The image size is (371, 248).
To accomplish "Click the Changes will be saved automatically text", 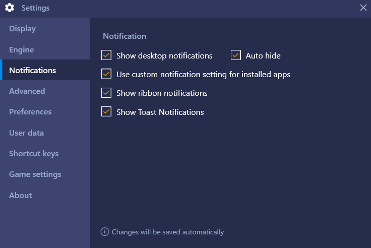I will click(x=168, y=232).
